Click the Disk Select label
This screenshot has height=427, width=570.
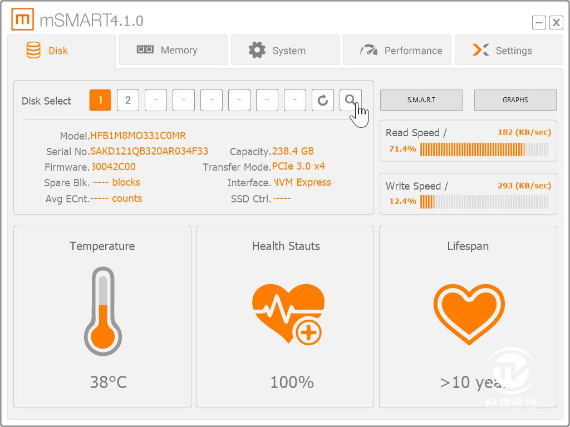(47, 101)
